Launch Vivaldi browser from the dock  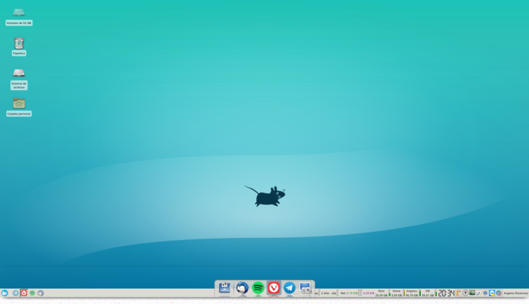point(273,287)
